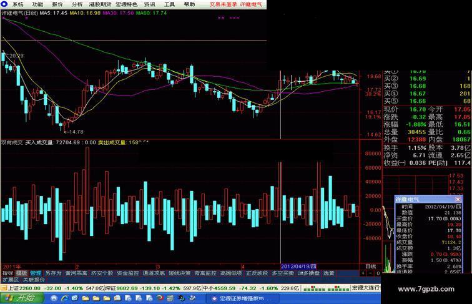Click the plus zoom-in chart button

[363, 273]
